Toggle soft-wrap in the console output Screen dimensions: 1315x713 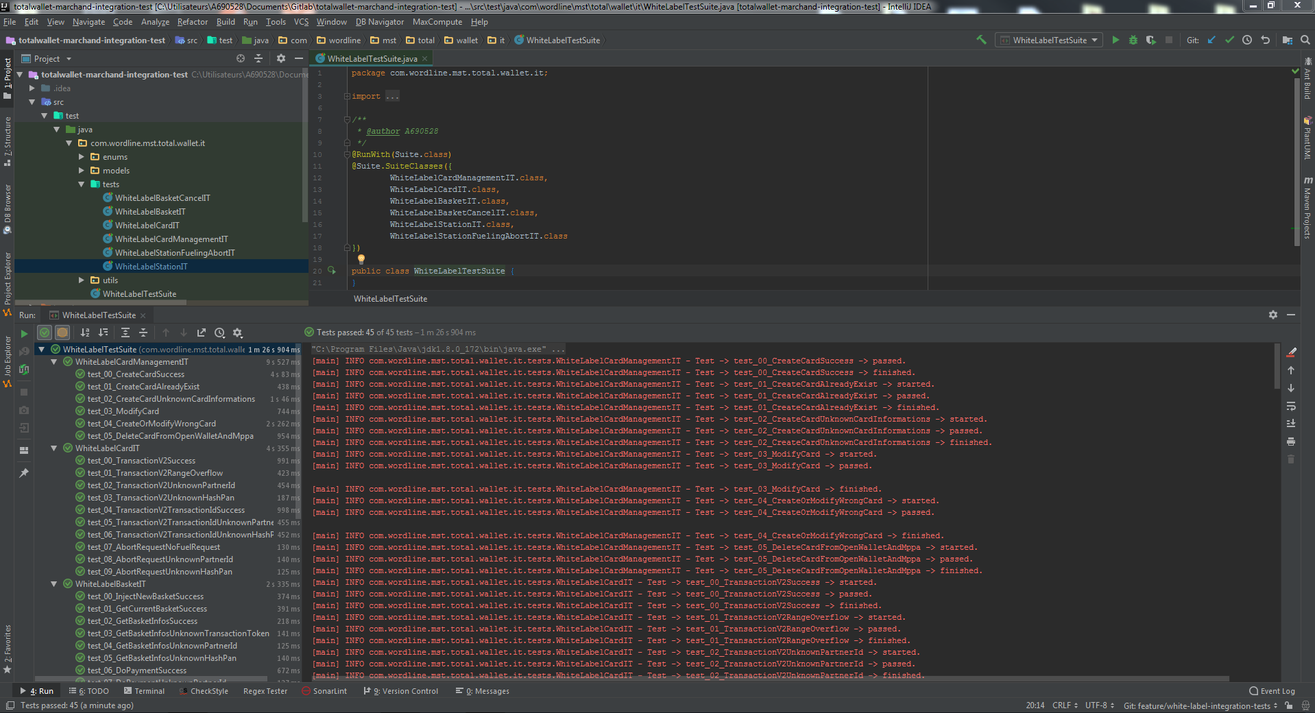click(x=1291, y=406)
